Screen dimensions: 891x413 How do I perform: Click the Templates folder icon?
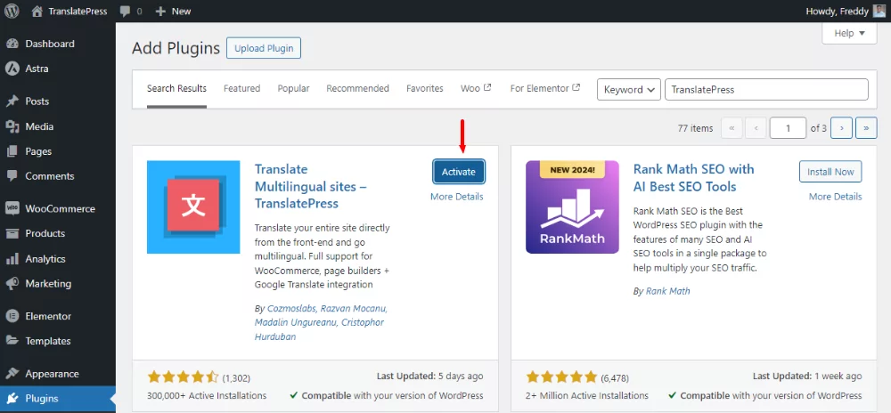pos(12,341)
